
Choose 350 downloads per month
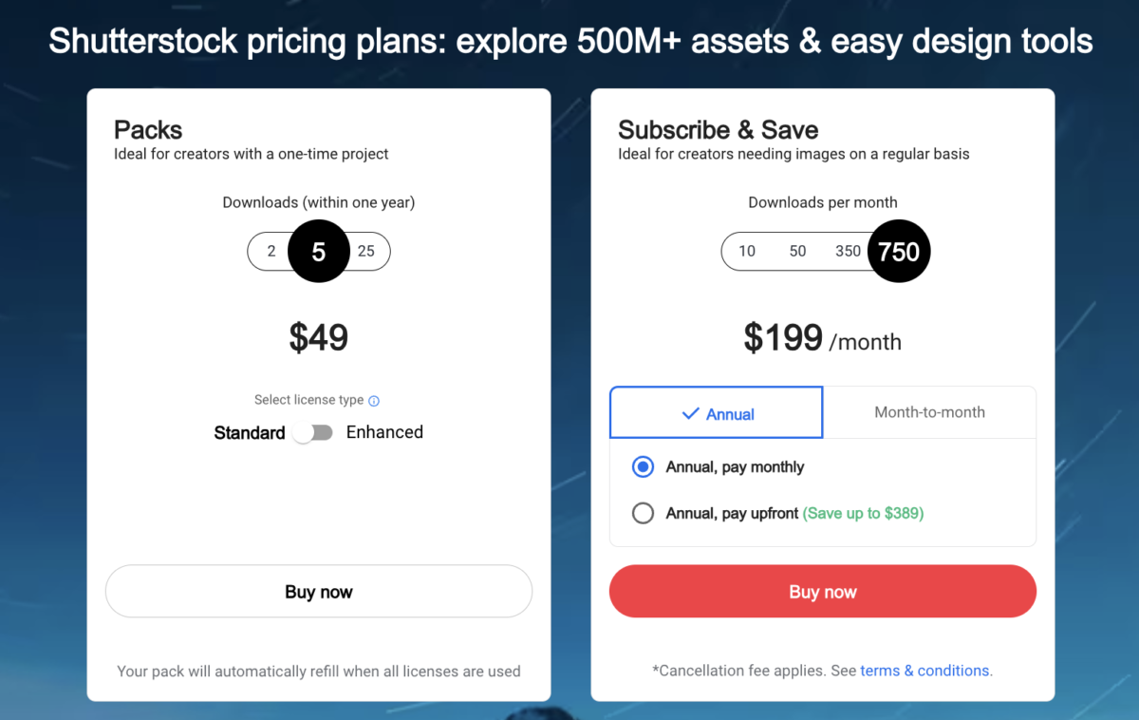pyautogui.click(x=848, y=251)
